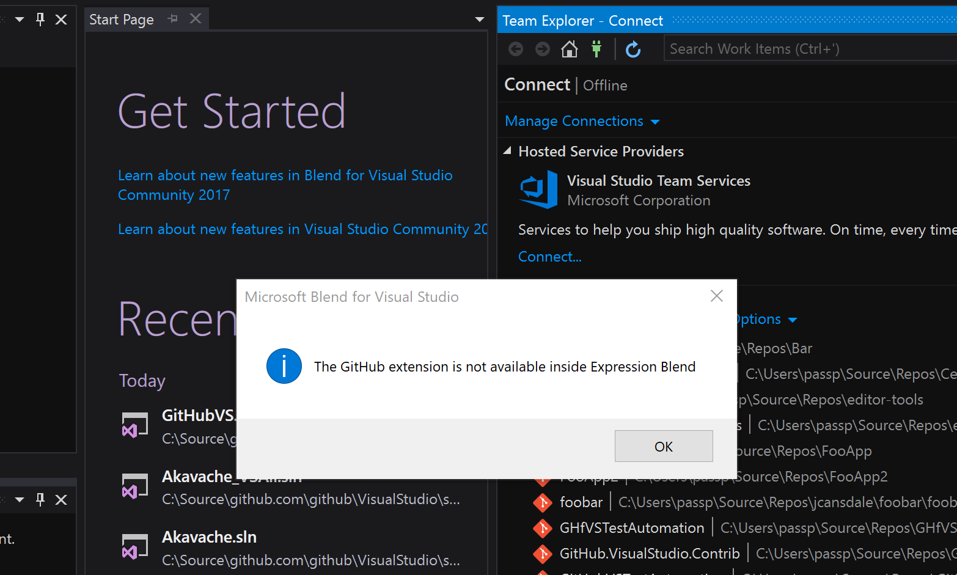Open Blend for Visual Studio features link
957x575 pixels.
pos(285,185)
